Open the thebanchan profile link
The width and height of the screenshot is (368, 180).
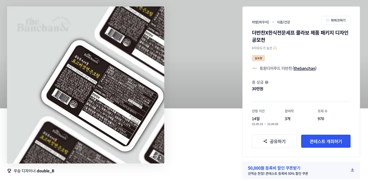click(x=304, y=68)
